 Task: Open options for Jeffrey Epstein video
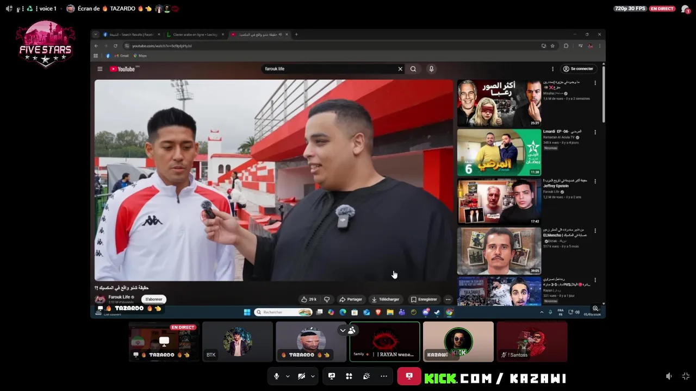pos(595,181)
